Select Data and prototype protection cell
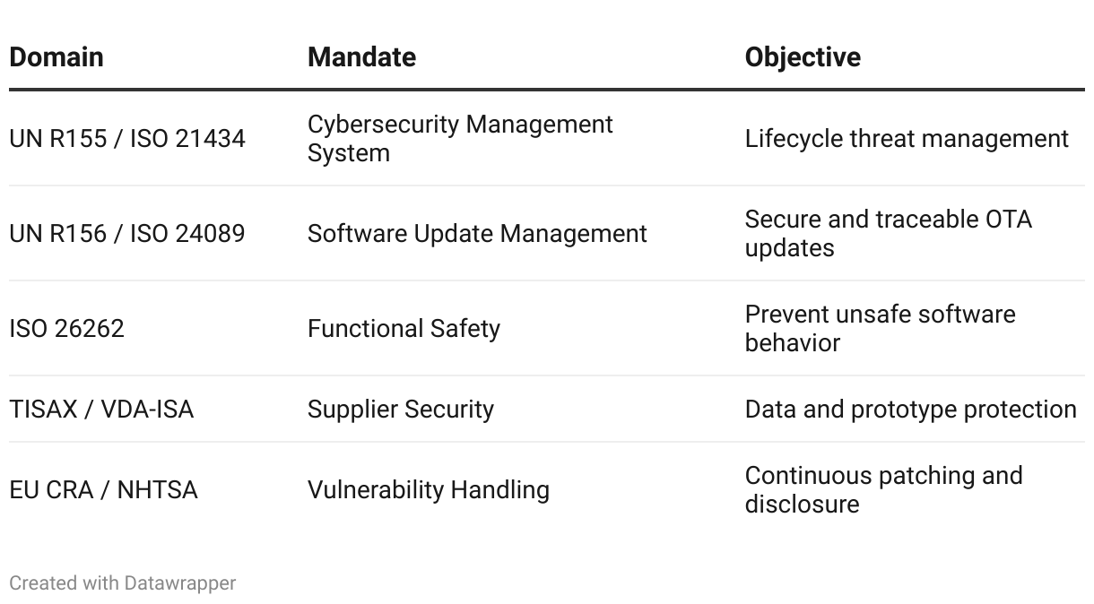Viewport: 1094px width, 604px height. 911,410
